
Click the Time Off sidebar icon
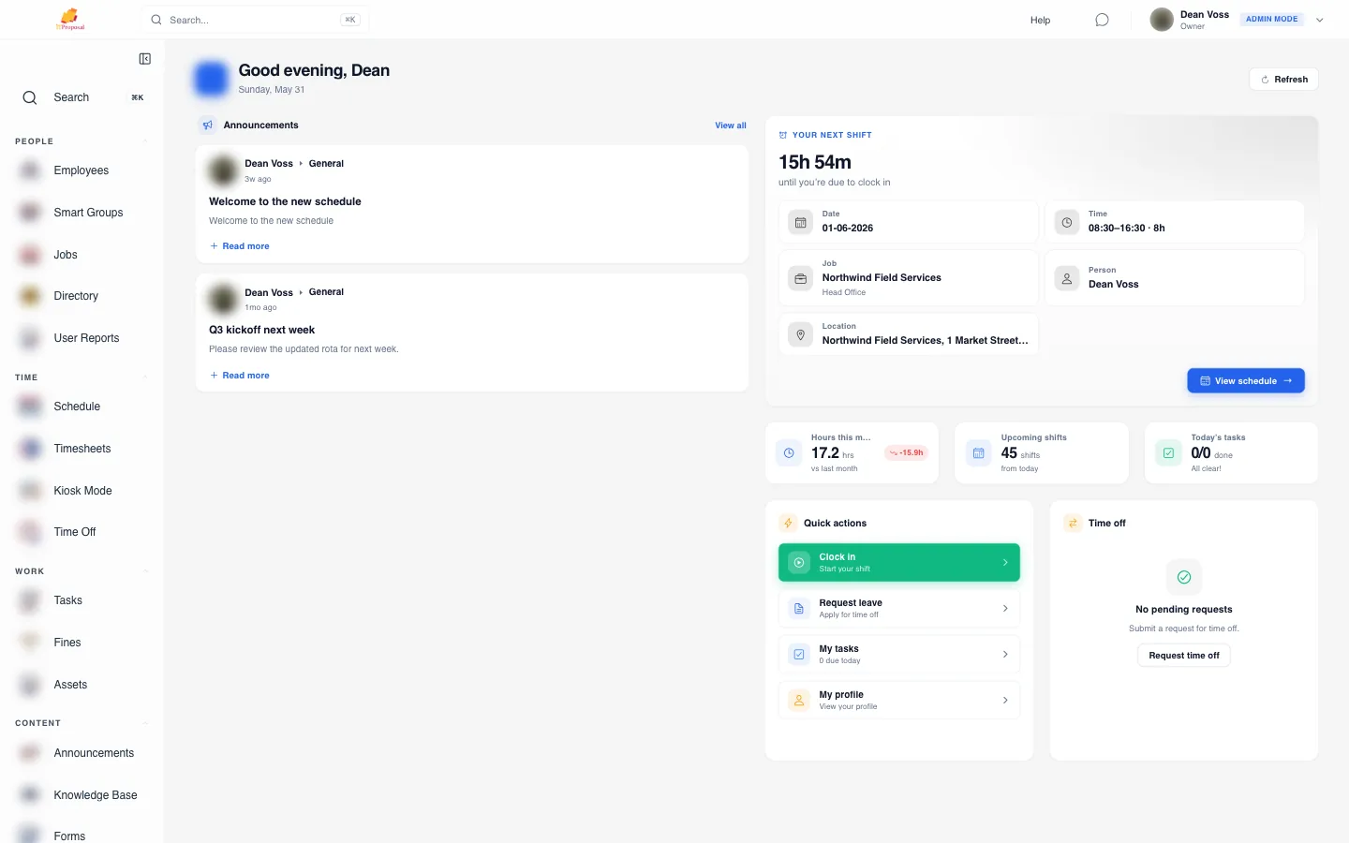[x=30, y=532]
